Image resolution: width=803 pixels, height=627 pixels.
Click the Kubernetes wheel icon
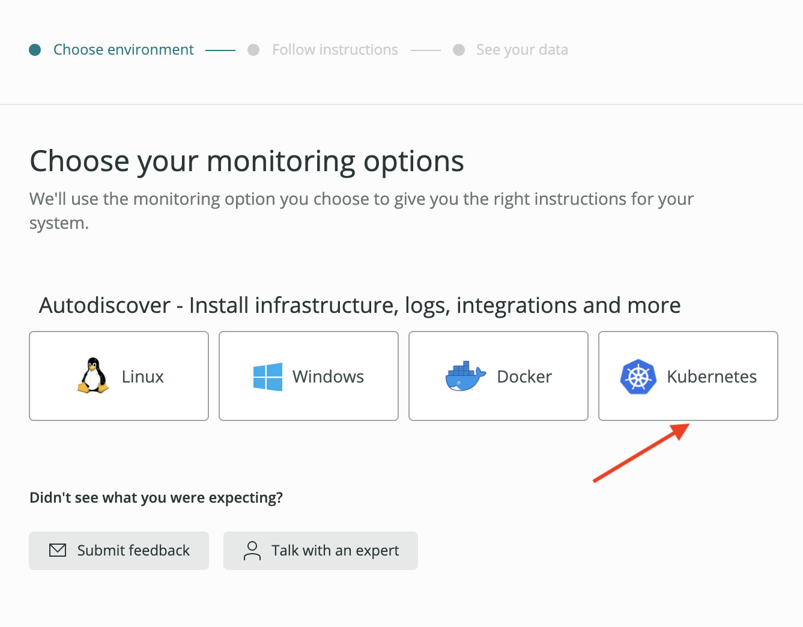[x=638, y=377]
